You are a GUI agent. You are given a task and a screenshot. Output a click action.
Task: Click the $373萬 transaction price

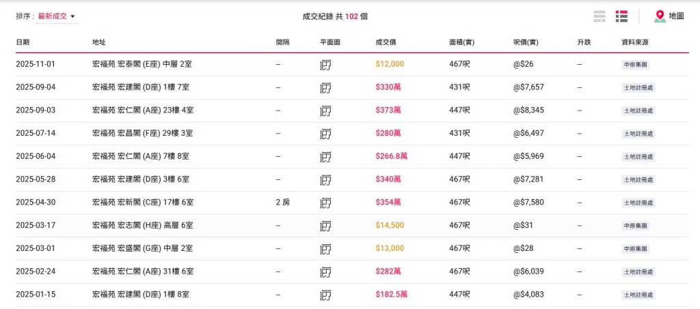click(388, 111)
